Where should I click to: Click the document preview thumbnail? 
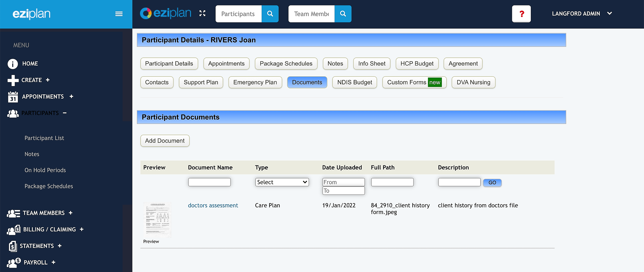tap(157, 220)
